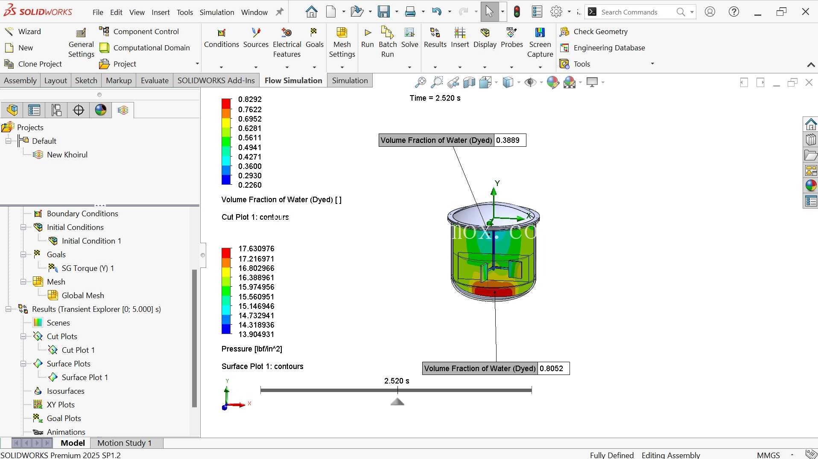Open the Project button in ribbon
Screen dimensions: 818x459
click(118, 64)
